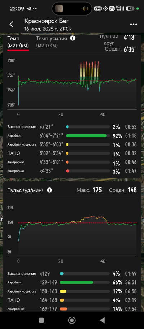Tap the Telegram notification icon
Screen dimensions: 144x329
tap(29, 9)
